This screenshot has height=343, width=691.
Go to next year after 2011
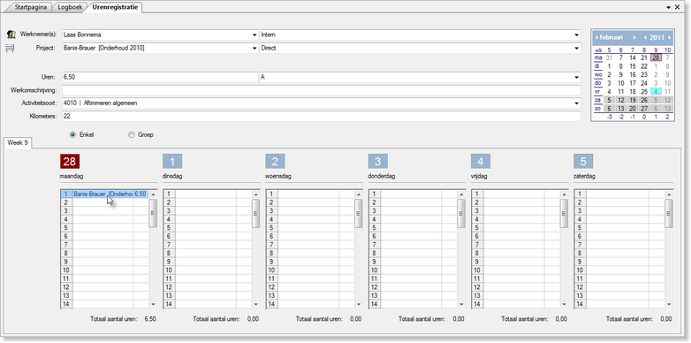[669, 37]
